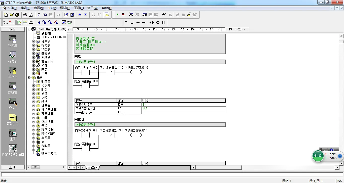The image size is (344, 183).
Task: Open 设置 PG/PC 接口 in the navigation bar
Action: [13, 150]
